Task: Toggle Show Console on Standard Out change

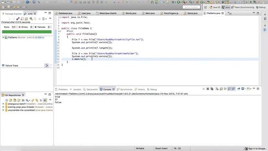Action: click(x=229, y=89)
